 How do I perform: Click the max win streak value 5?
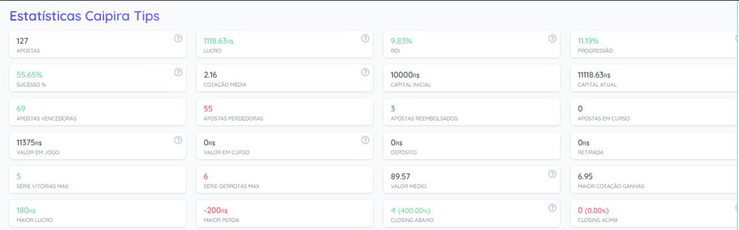[x=19, y=176]
